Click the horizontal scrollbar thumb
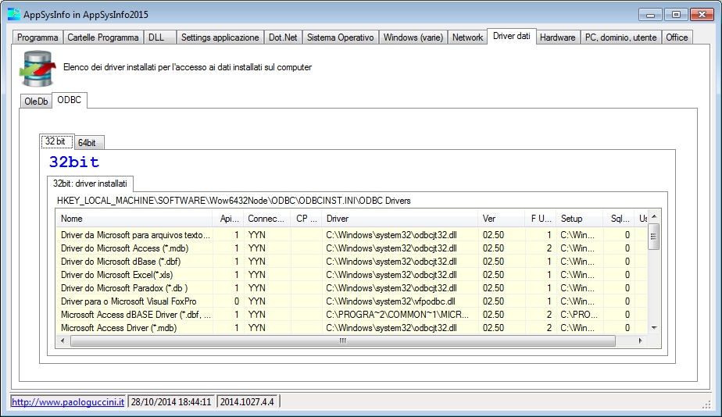The image size is (722, 417). 342,341
